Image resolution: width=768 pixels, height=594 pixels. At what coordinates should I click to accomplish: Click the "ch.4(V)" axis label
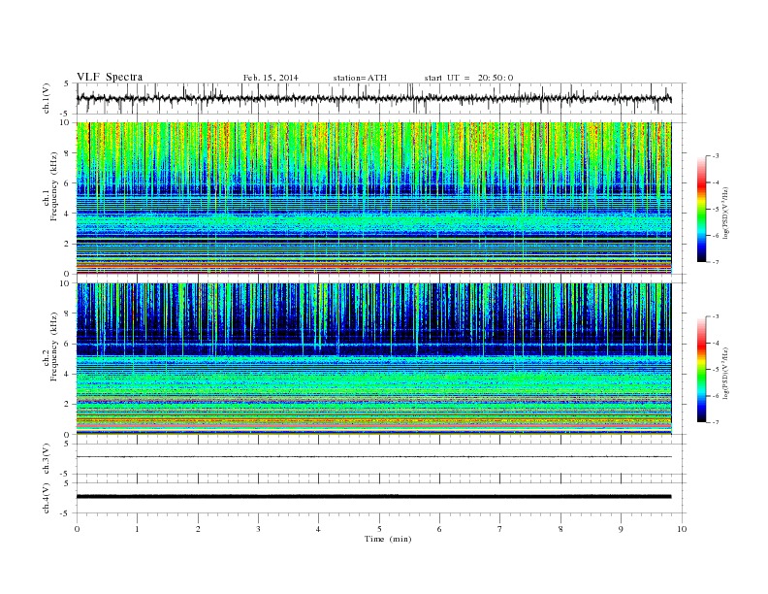(x=47, y=498)
